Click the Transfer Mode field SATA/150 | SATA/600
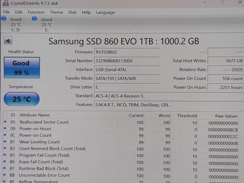244x183 pixels. [x=127, y=78]
